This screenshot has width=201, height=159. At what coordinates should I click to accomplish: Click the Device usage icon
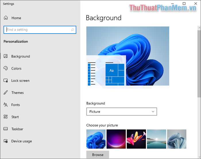point(5,141)
